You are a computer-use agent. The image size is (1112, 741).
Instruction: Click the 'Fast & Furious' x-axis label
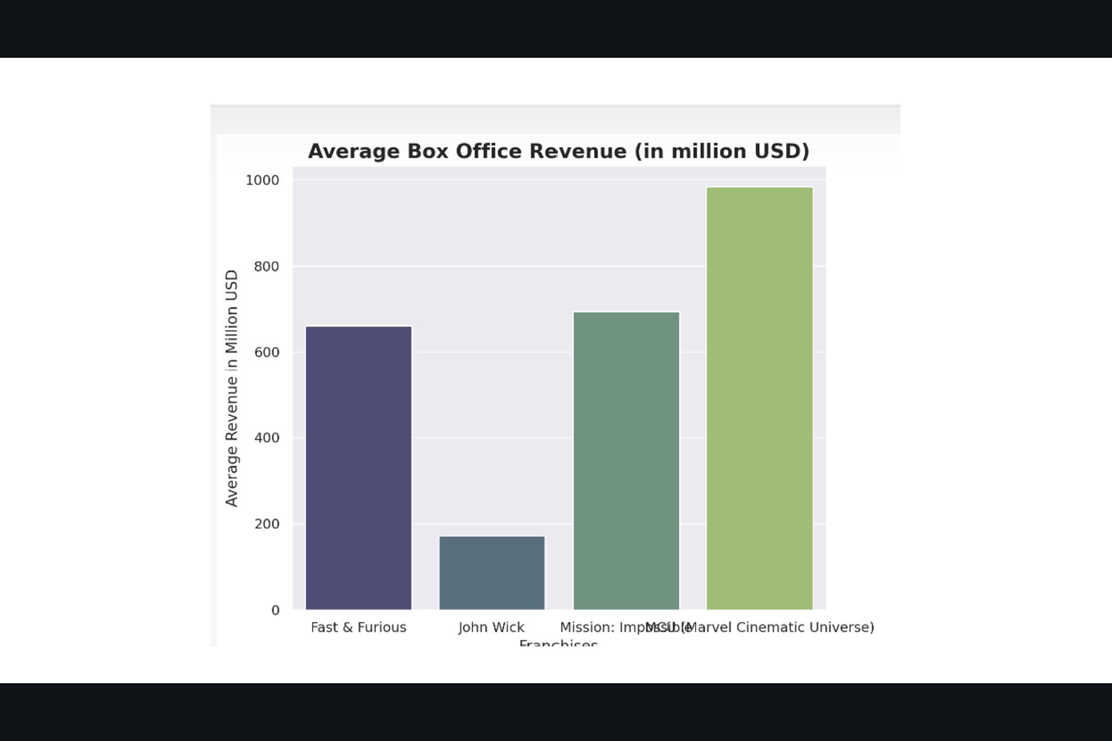(359, 628)
